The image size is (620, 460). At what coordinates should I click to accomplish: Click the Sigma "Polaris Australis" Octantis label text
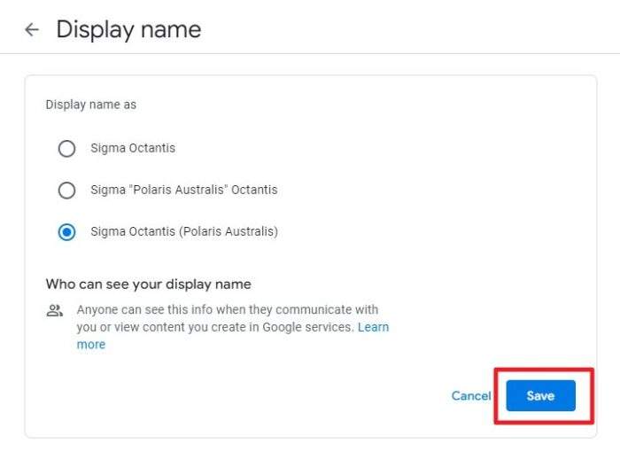(x=184, y=190)
